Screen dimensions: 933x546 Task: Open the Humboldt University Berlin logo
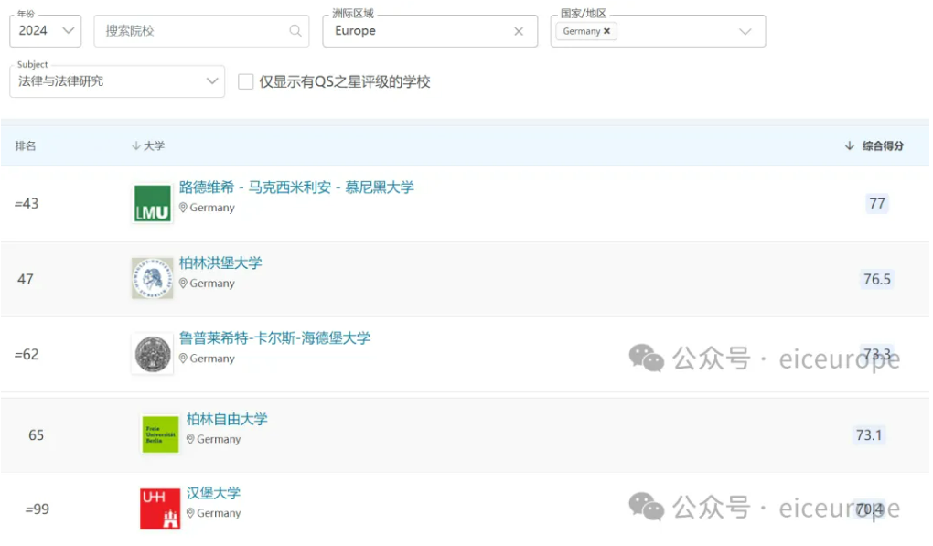click(153, 278)
